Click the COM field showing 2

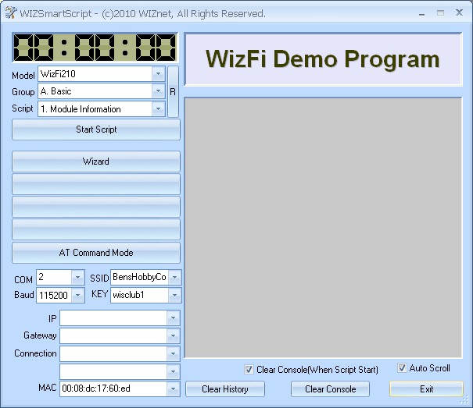[x=54, y=277]
